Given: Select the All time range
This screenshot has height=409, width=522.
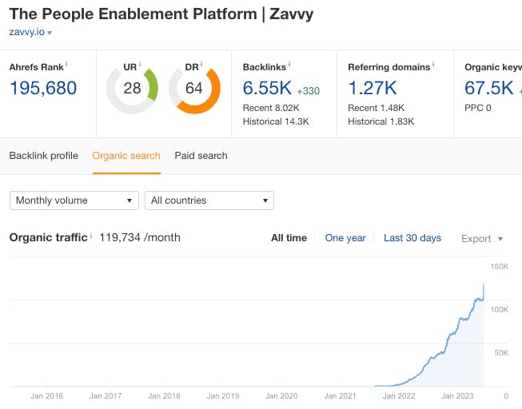Looking at the screenshot, I should (289, 238).
